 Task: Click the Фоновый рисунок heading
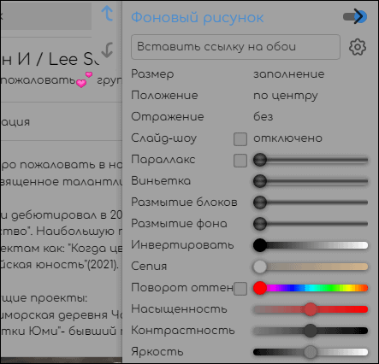click(197, 18)
